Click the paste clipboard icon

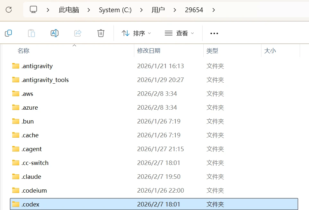[31, 33]
